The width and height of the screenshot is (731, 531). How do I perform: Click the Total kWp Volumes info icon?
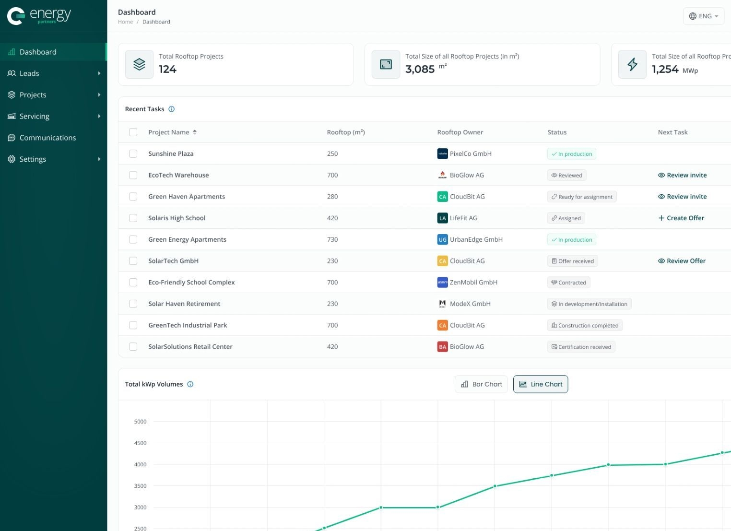click(x=190, y=384)
